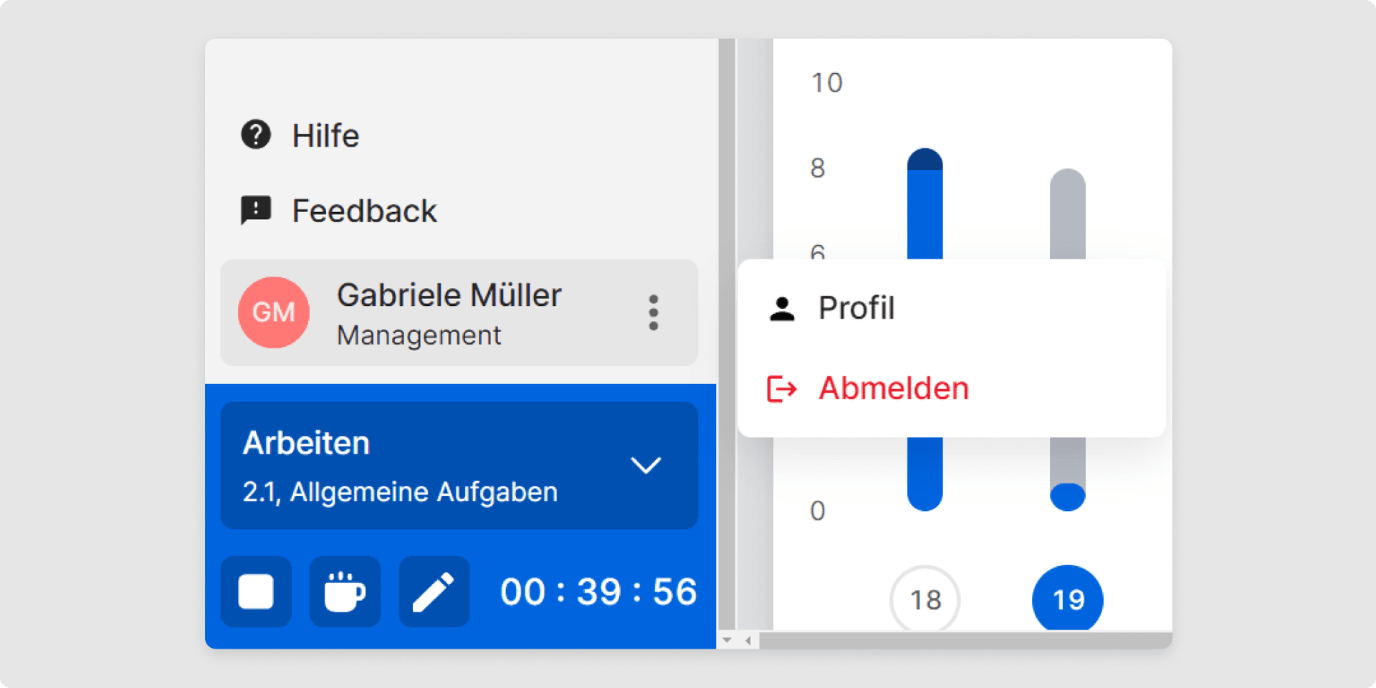The width and height of the screenshot is (1376, 688).
Task: Open the three-dot menu beside Gabriele Müller
Action: (x=653, y=312)
